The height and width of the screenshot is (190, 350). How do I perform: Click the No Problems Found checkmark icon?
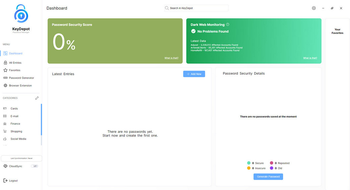pos(193,31)
